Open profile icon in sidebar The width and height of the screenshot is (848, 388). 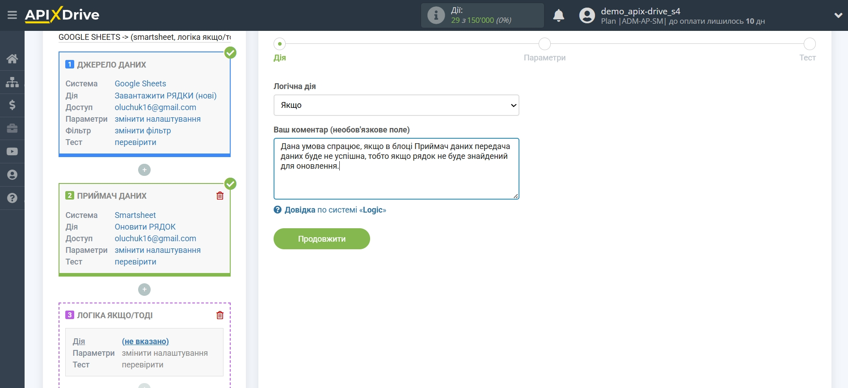coord(12,175)
